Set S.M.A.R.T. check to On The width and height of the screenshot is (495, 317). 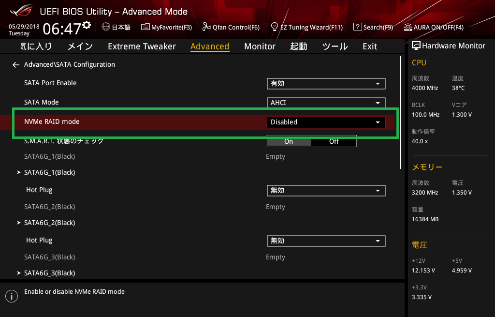pos(289,142)
